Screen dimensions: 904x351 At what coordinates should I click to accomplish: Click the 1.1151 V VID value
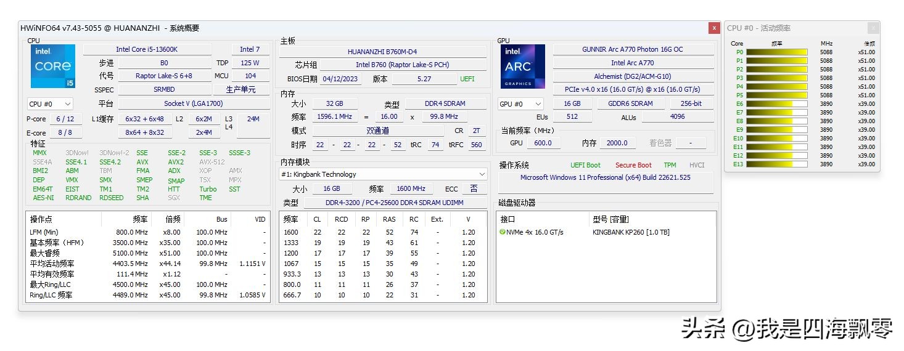point(253,264)
